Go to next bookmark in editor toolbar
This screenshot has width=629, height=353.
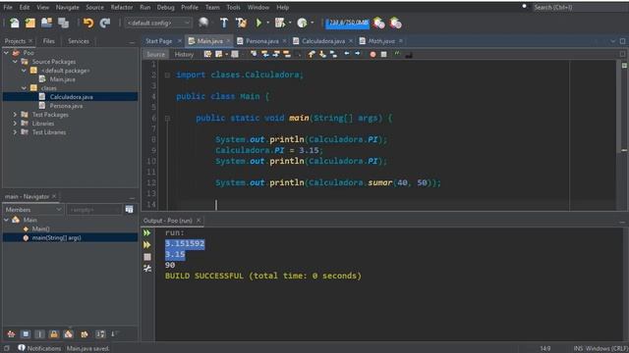pos(322,54)
